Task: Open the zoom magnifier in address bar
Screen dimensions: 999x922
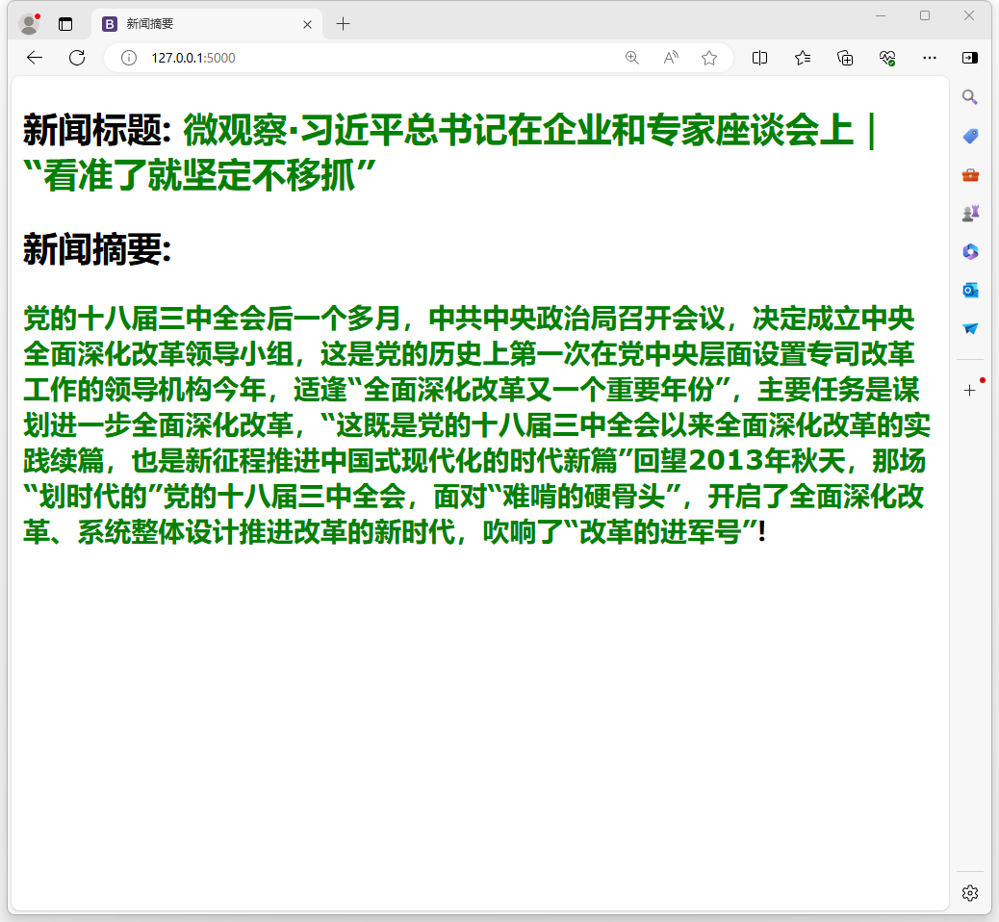Action: pos(632,58)
